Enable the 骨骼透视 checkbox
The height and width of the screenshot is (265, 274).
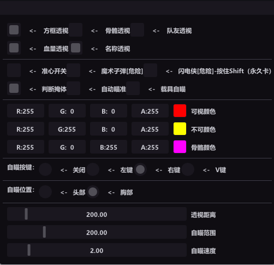75,30
